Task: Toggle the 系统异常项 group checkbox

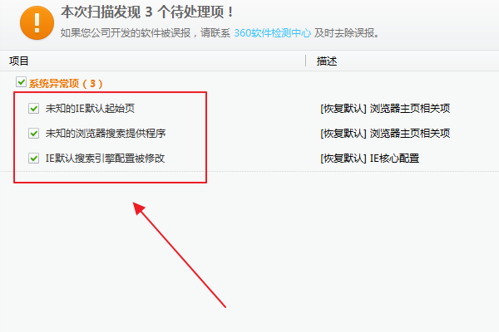Action: pos(21,82)
